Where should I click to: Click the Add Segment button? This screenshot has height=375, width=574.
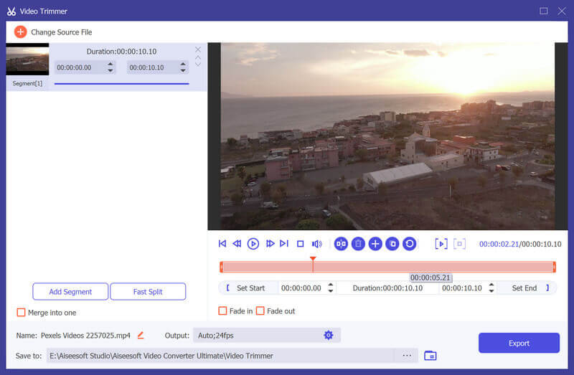pyautogui.click(x=70, y=292)
